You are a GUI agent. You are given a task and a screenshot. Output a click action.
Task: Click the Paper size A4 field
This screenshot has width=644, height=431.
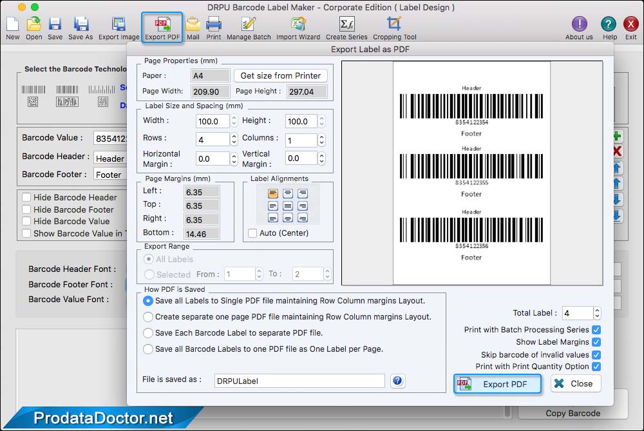point(211,75)
